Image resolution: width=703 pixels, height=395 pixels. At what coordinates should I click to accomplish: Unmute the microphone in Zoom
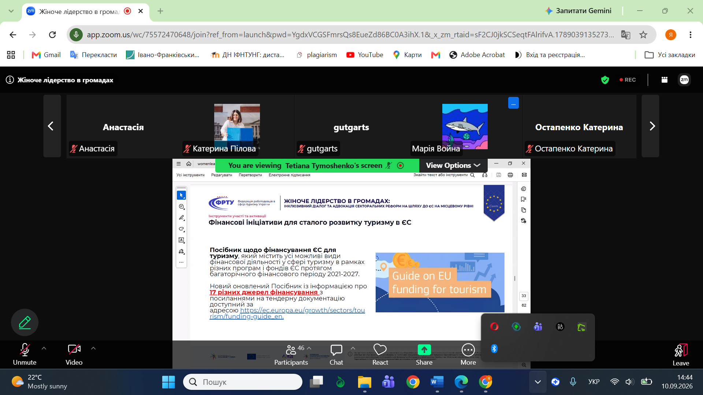(25, 354)
